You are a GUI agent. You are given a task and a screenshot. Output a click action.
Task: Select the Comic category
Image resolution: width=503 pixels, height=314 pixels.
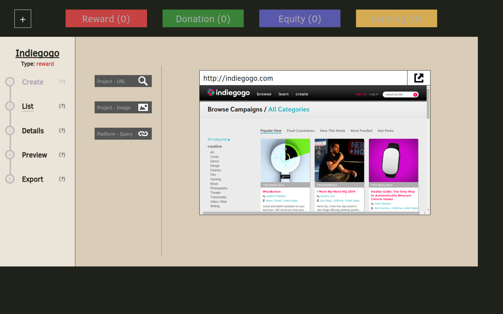(x=214, y=157)
